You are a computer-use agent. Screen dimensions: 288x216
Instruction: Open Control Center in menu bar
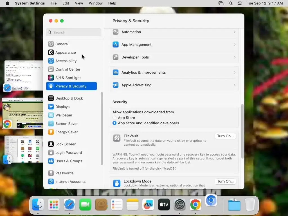[240, 3]
